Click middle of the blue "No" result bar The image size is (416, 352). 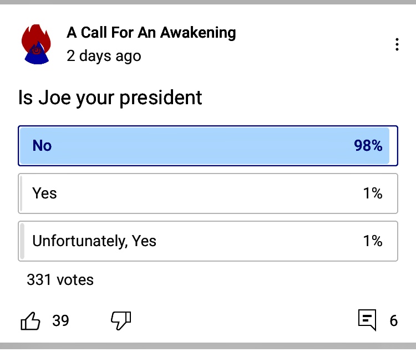[204, 146]
